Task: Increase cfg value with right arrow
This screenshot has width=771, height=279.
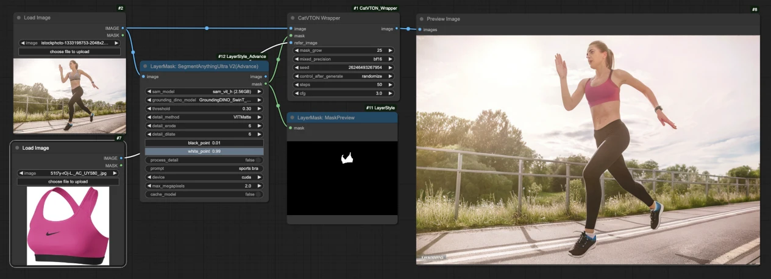Action: pos(391,93)
